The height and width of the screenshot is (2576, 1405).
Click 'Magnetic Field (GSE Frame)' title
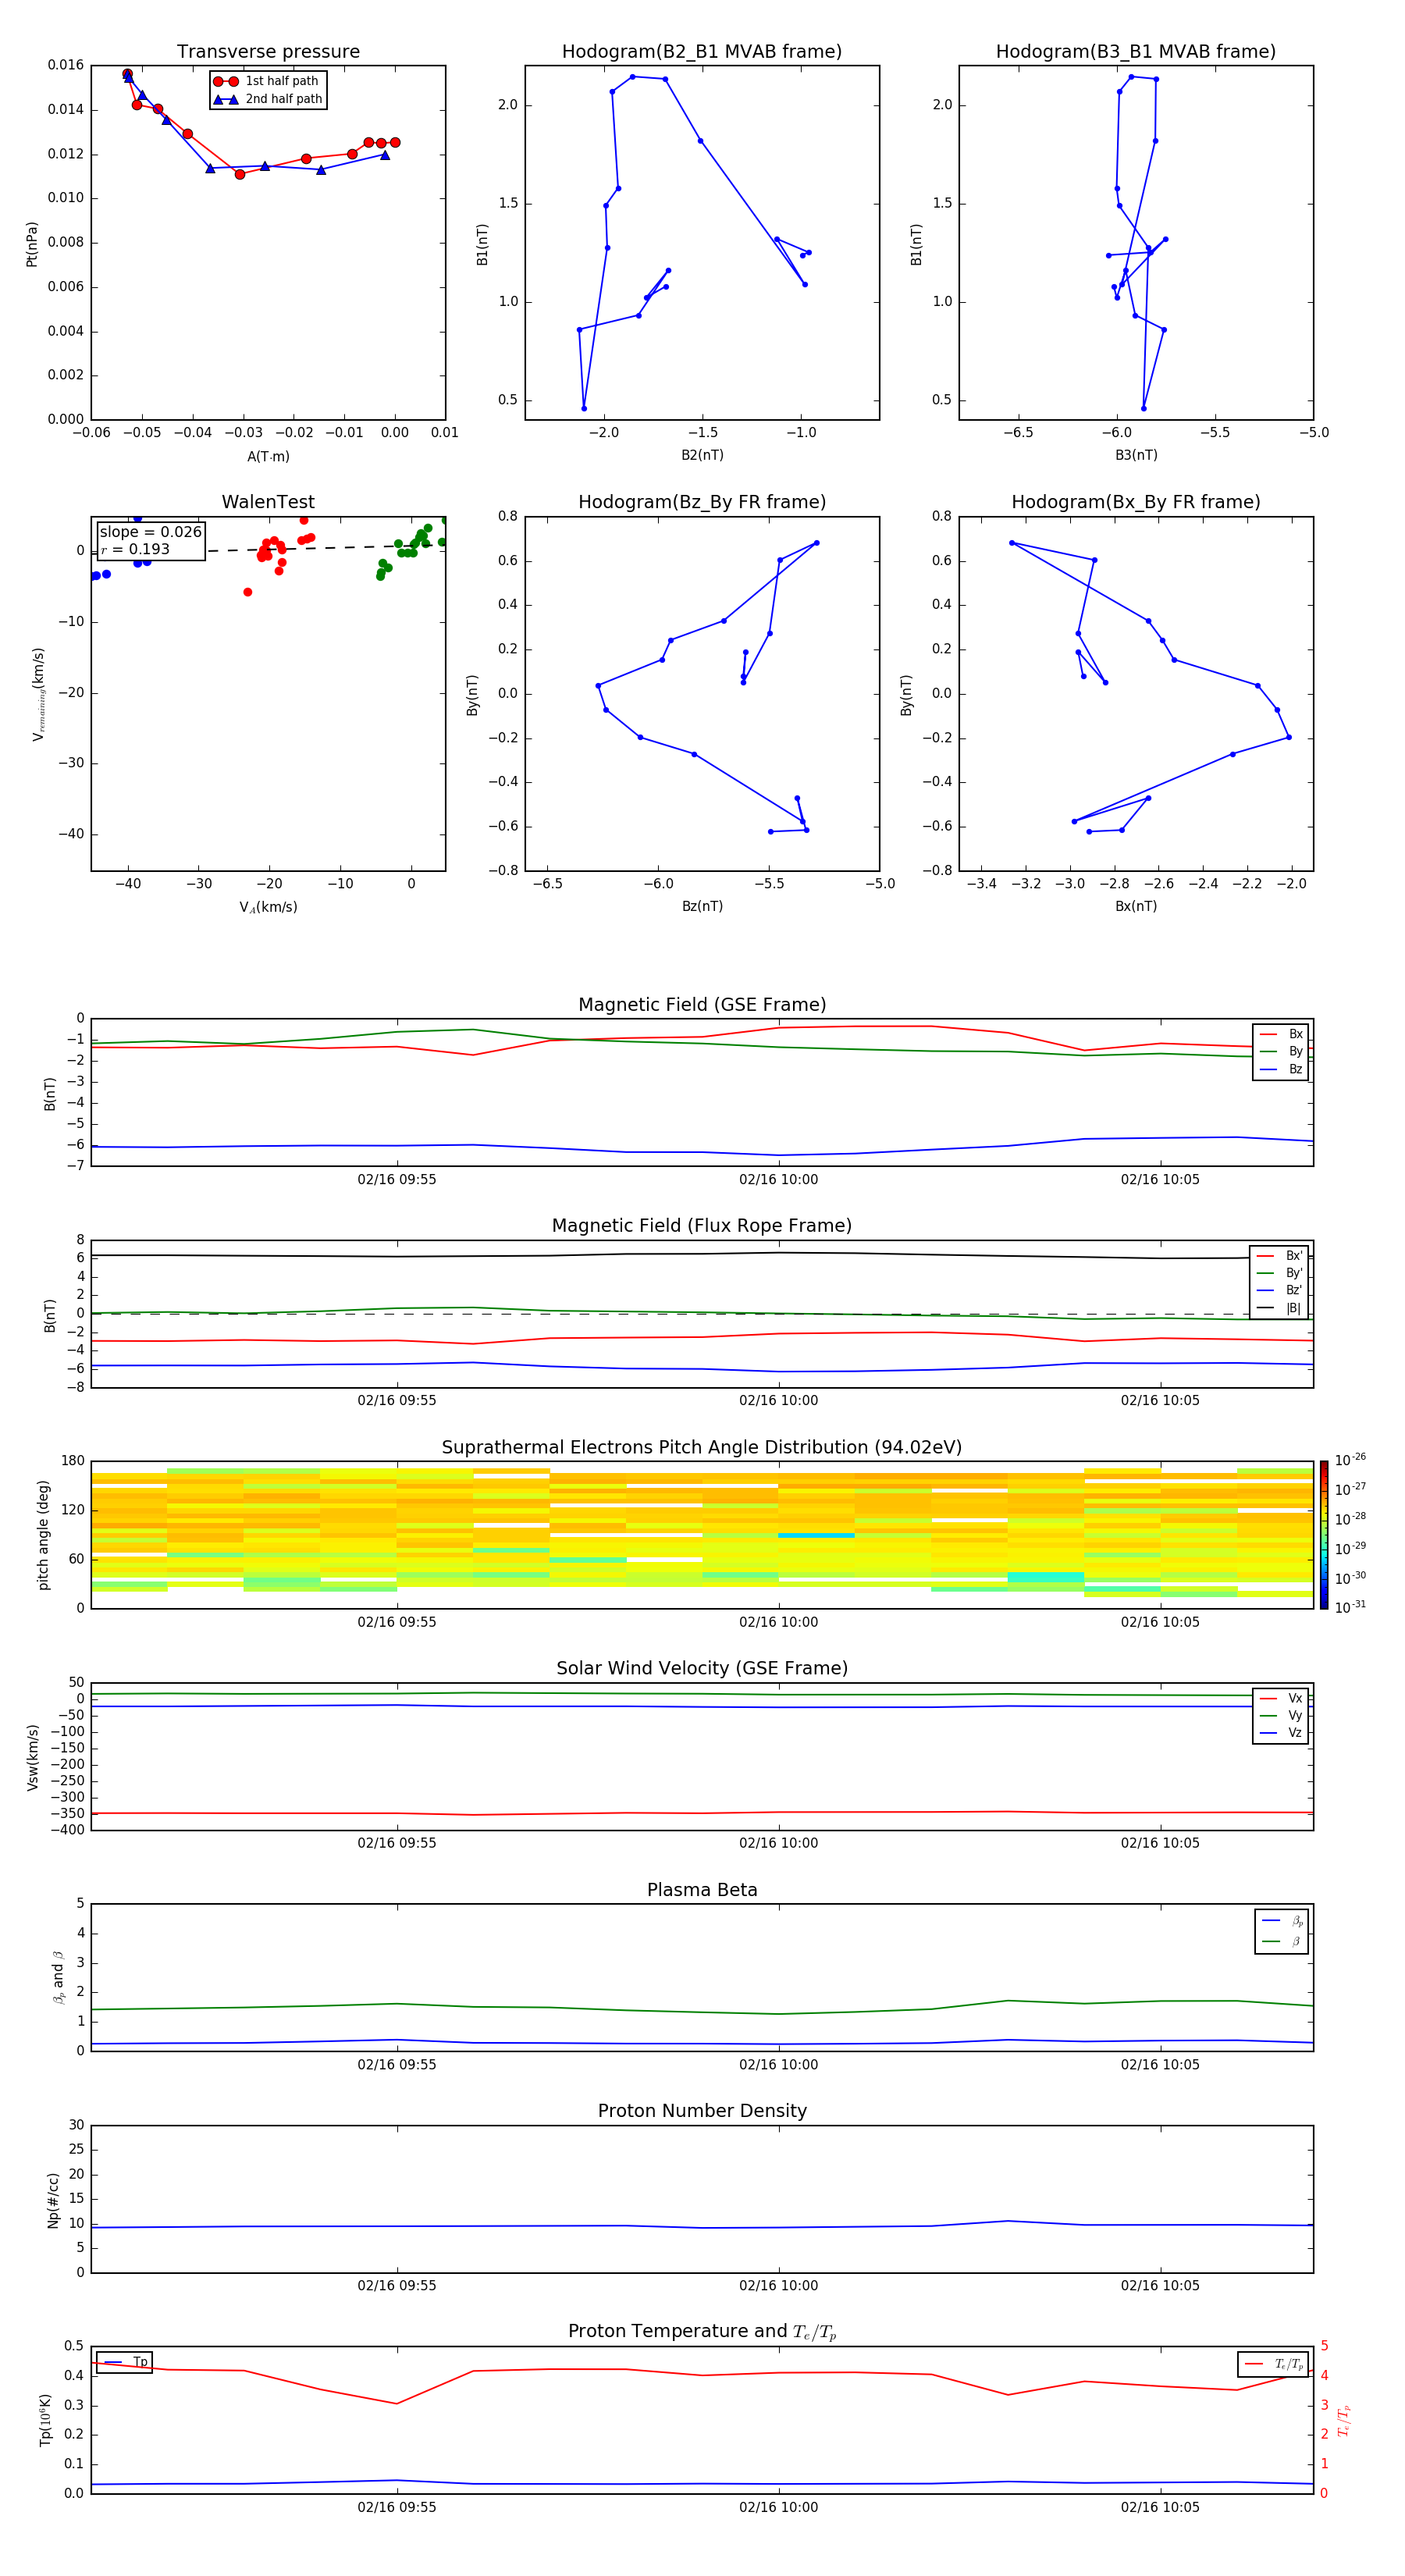click(x=702, y=1005)
